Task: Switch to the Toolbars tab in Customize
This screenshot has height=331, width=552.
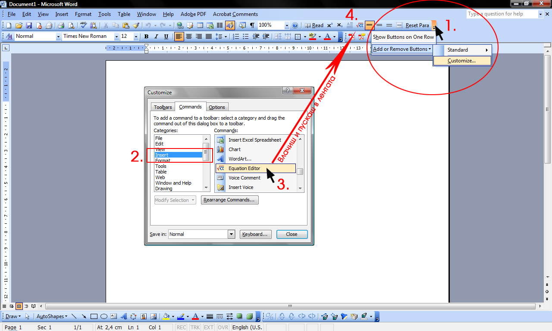Action: [x=163, y=107]
